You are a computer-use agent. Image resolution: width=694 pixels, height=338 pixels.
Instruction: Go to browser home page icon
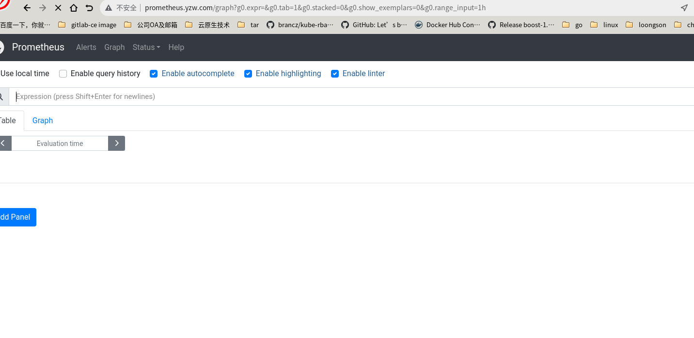click(x=74, y=8)
